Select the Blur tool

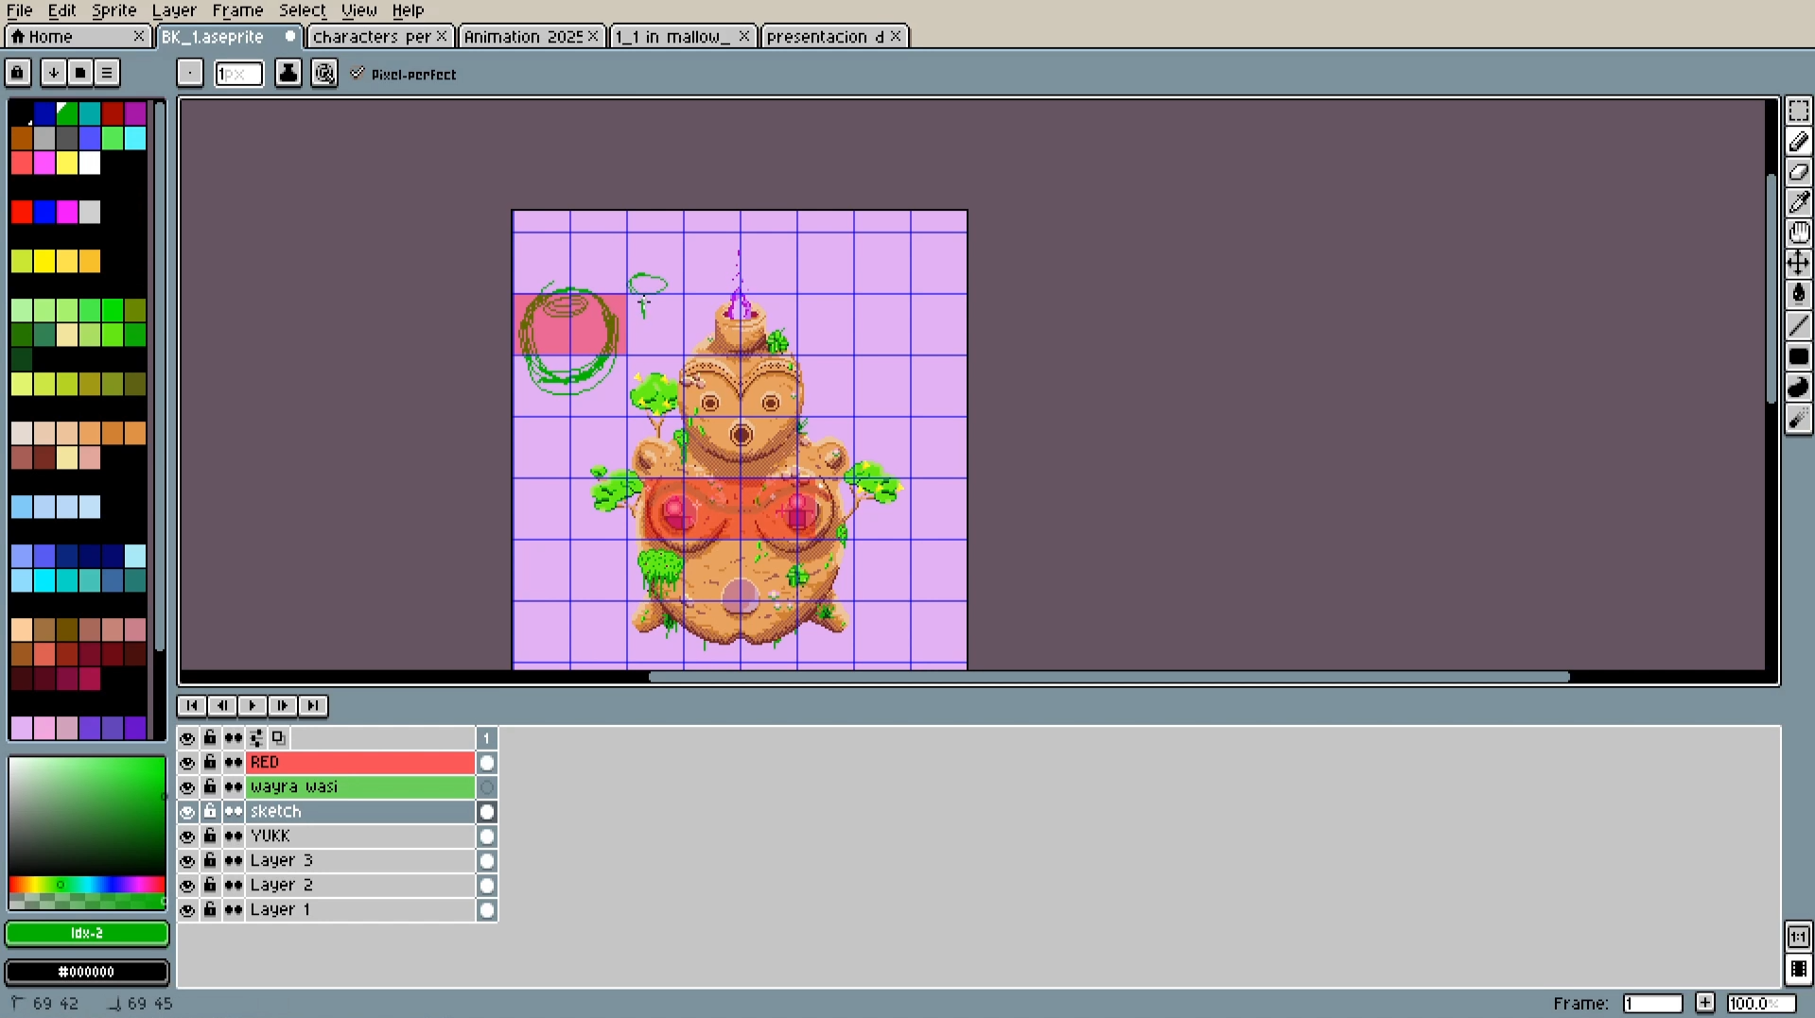pos(1798,419)
